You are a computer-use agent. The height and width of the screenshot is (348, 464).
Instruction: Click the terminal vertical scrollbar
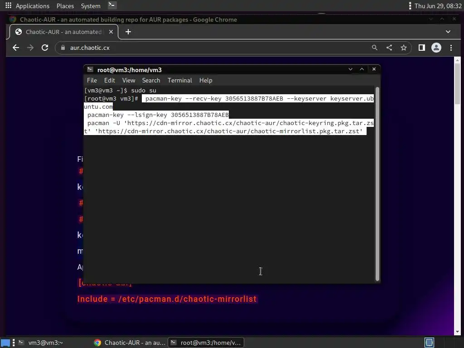pyautogui.click(x=377, y=184)
